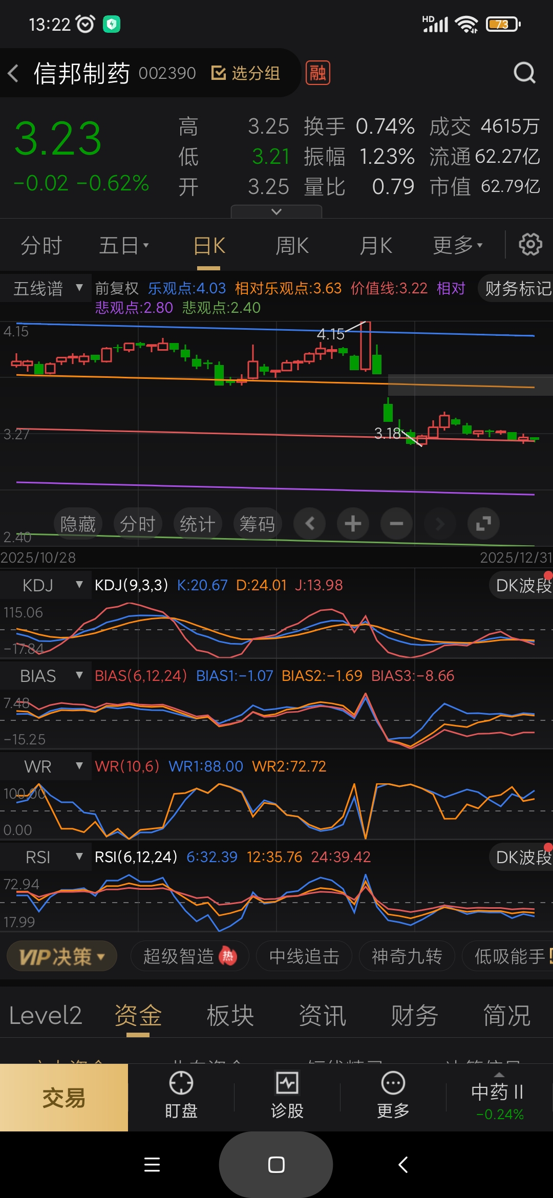553x1198 pixels.
Task: Tap the 前复权 adjustment label
Action: pyautogui.click(x=117, y=288)
